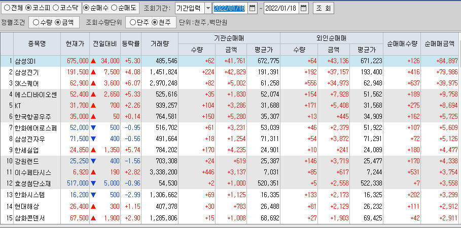Select the KT stock name
461x228 pixels.
[x=18, y=106]
